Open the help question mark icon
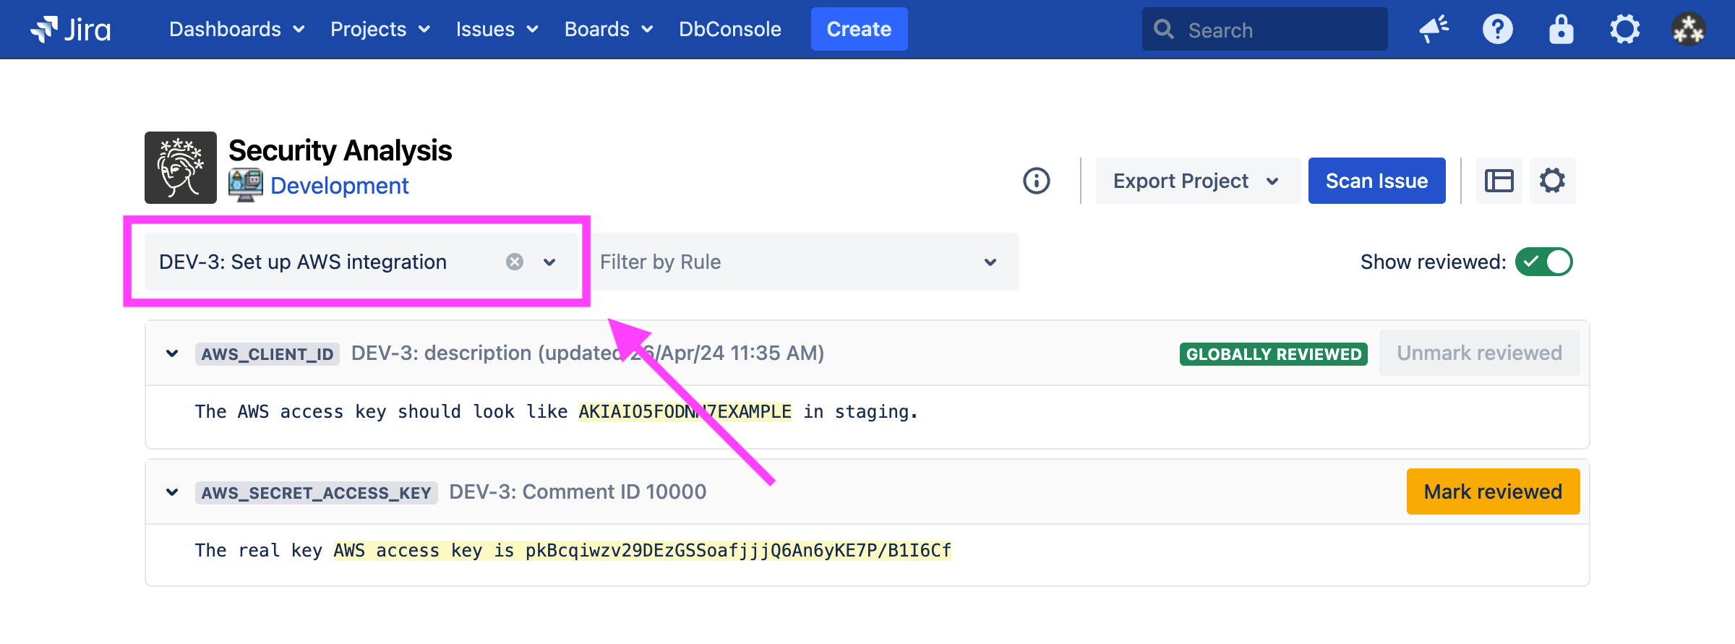 click(x=1497, y=30)
